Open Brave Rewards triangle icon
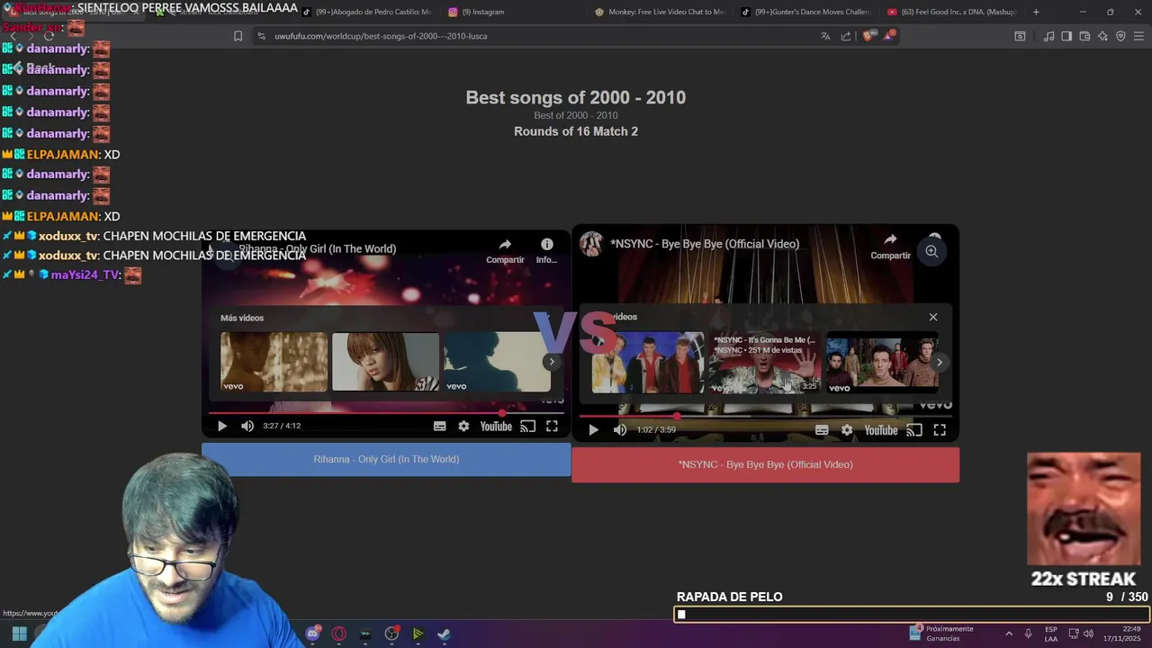The width and height of the screenshot is (1152, 648). click(x=889, y=35)
